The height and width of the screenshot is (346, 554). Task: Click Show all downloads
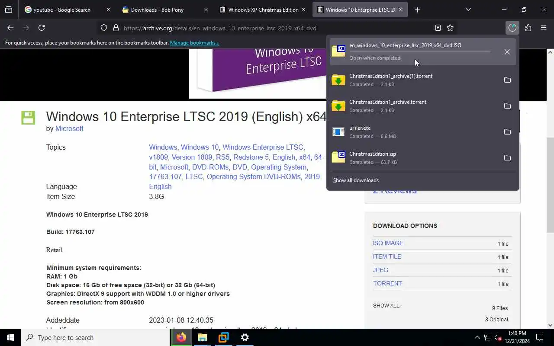[356, 180]
